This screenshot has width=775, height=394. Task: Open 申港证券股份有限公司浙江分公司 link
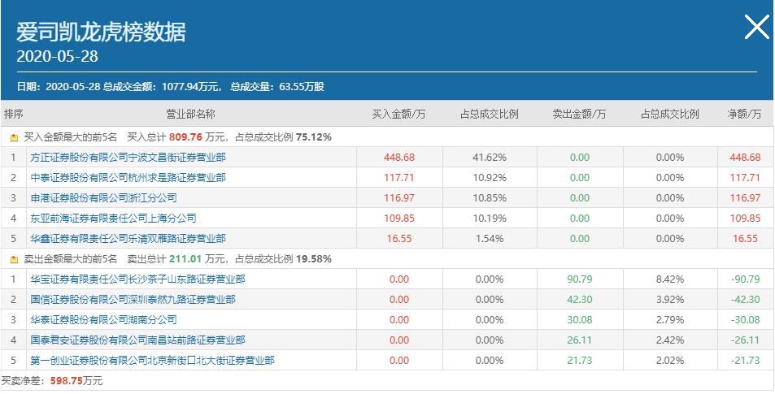(103, 198)
